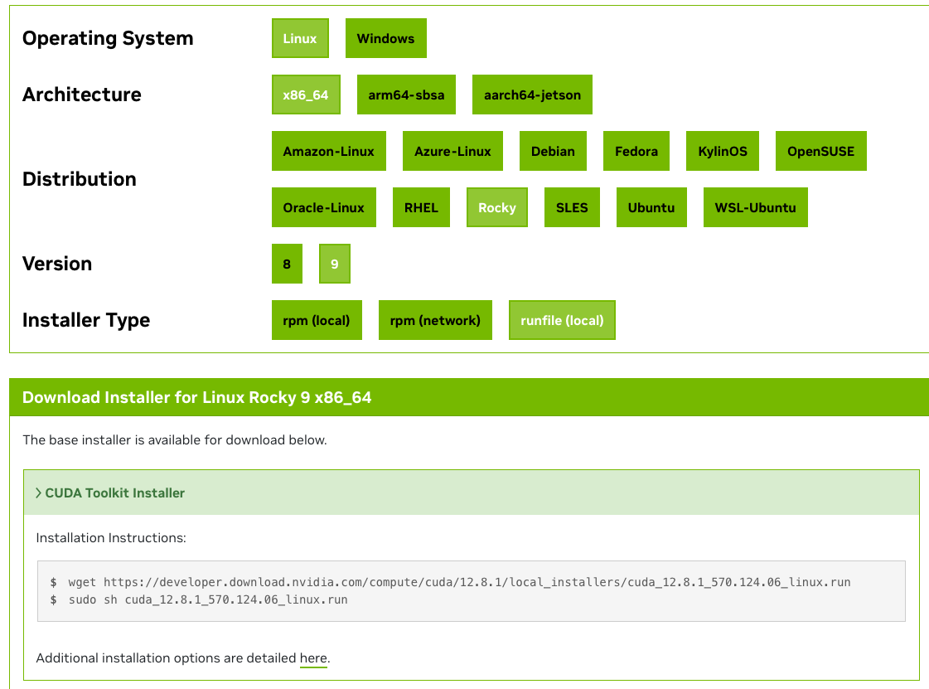
Task: Click the Installation Instructions label
Action: pos(111,538)
